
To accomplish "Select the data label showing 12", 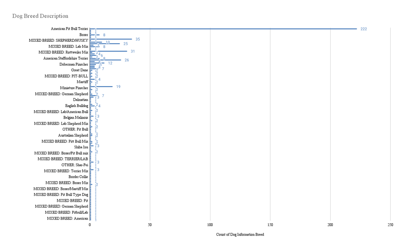I will click(x=110, y=63).
